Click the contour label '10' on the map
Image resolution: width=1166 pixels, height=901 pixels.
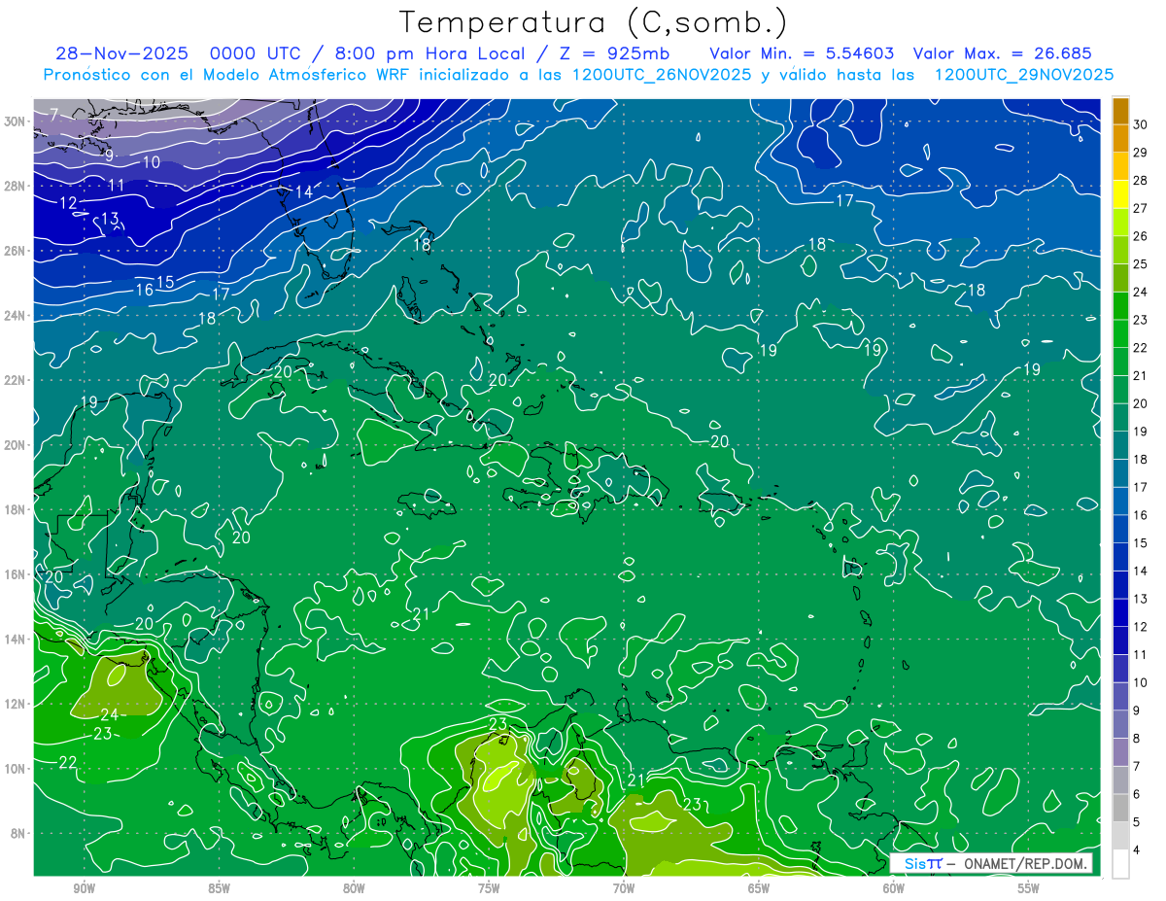pos(151,162)
